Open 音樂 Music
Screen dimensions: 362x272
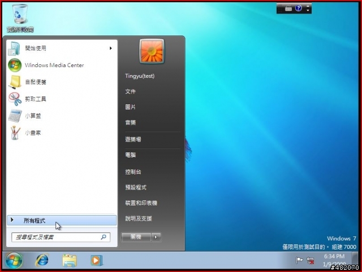pos(131,122)
